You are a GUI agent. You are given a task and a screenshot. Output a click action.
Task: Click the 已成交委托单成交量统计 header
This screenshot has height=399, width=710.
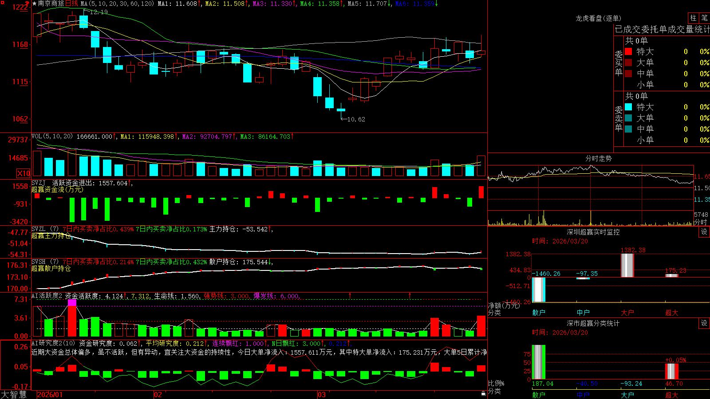(663, 29)
